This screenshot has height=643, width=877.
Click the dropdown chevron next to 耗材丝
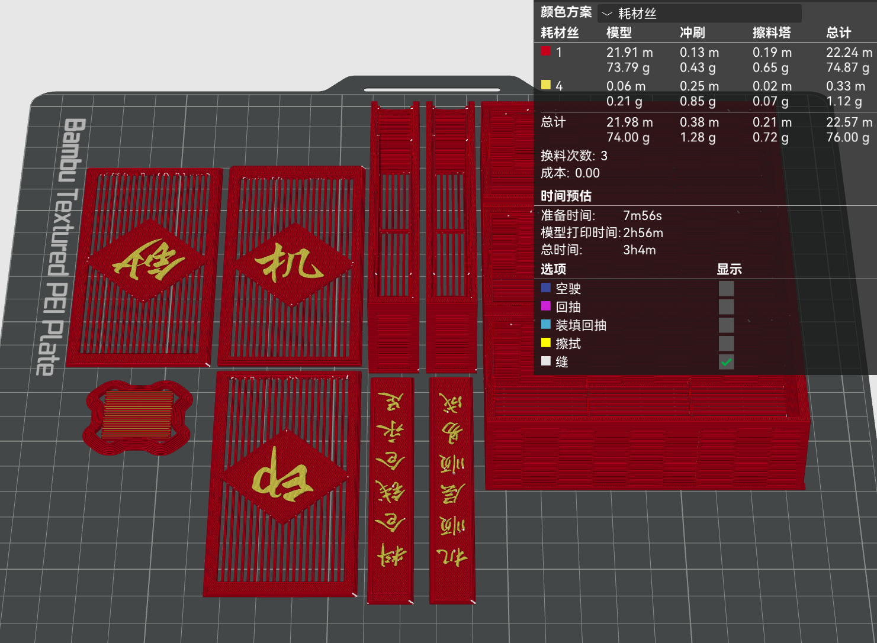pos(607,14)
